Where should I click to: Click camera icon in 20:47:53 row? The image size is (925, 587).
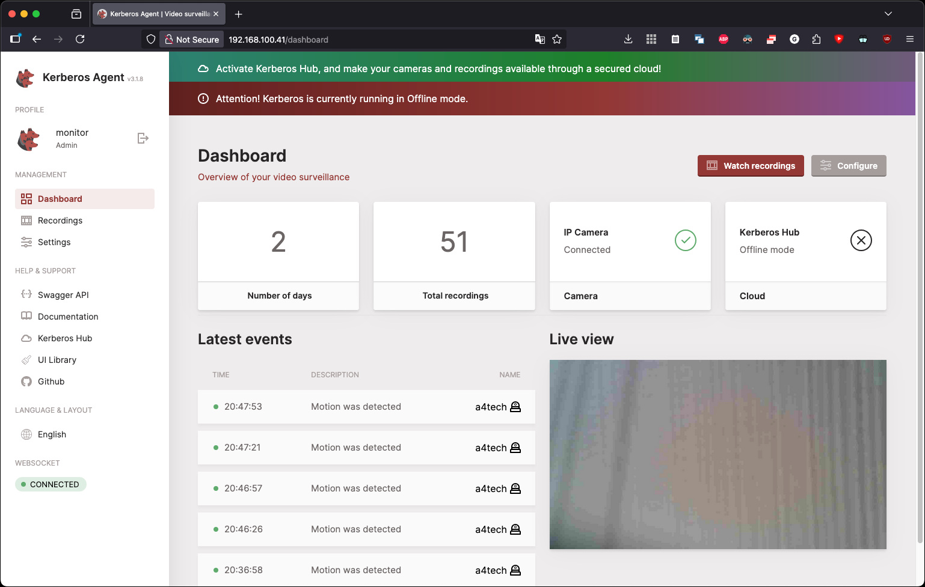coord(515,407)
